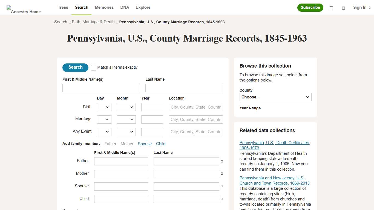The width and height of the screenshot is (374, 210).
Task: Remove the Mother family member row
Action: [x=222, y=174]
